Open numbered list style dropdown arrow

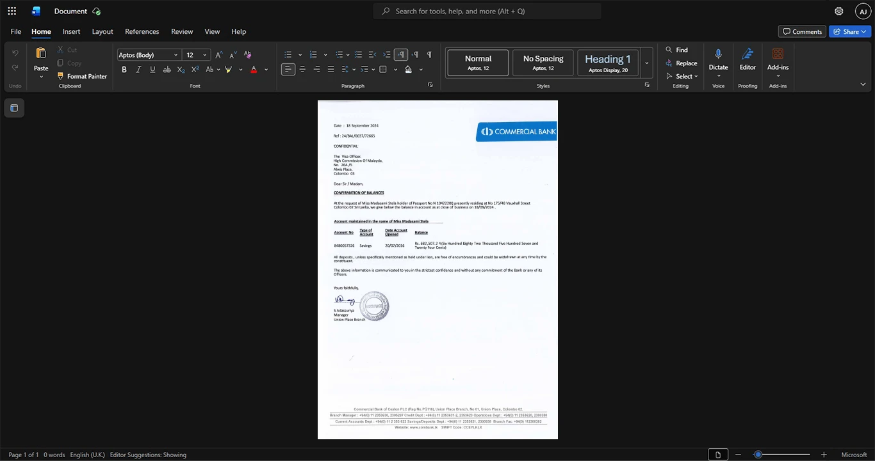[325, 55]
